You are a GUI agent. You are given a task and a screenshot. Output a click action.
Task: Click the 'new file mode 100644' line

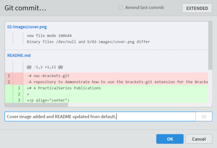coord(49,36)
